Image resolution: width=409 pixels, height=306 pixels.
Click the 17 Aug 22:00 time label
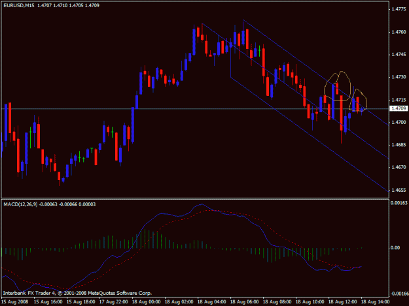113,302
